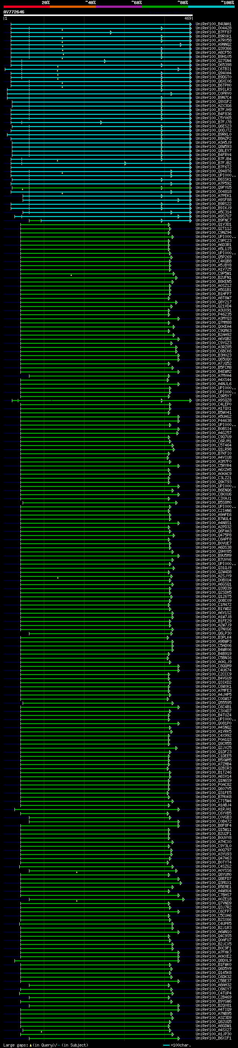Open hit UniRef100_A9NNQ2

coord(213,44)
